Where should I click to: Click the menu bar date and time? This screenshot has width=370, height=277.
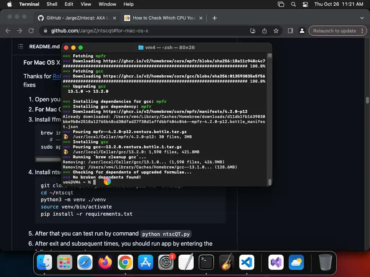coord(339,4)
